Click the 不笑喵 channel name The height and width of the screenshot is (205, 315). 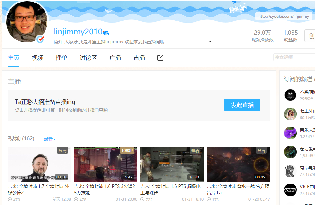click(x=307, y=92)
